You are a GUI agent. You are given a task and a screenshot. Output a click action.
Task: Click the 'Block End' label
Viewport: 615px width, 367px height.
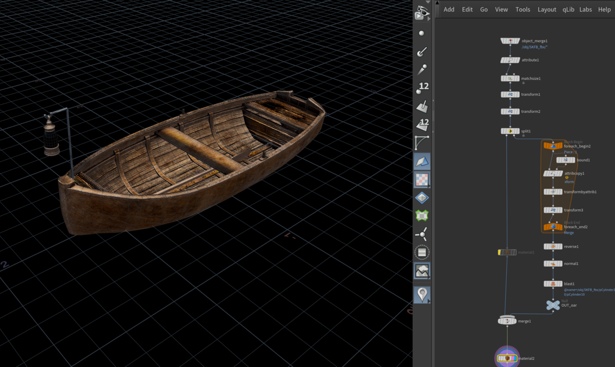coord(572,222)
